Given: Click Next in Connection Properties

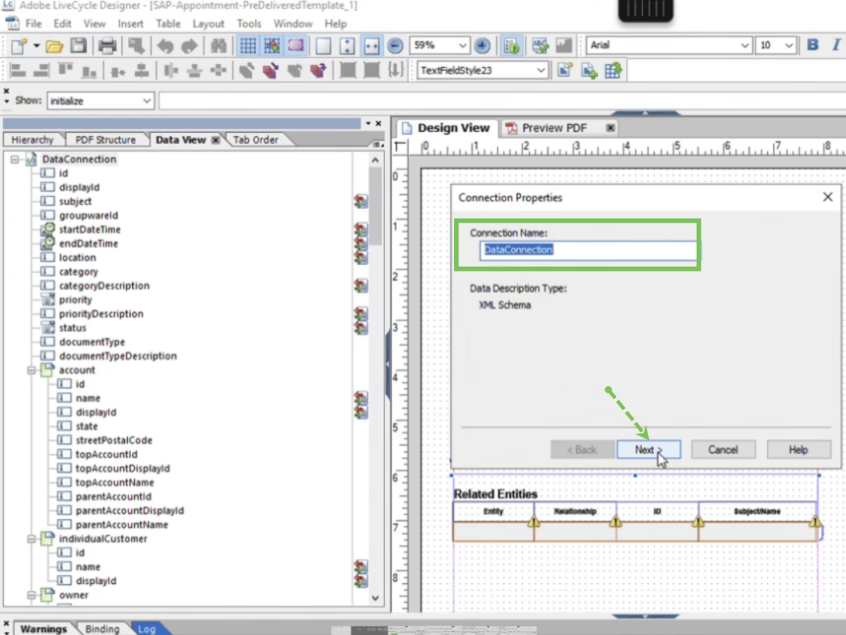Looking at the screenshot, I should 648,450.
